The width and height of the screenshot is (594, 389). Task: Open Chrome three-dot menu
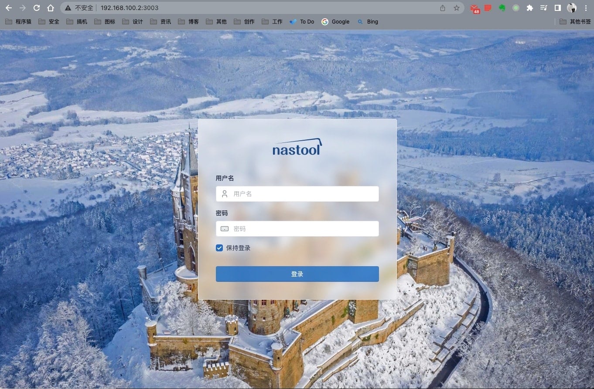pos(586,8)
